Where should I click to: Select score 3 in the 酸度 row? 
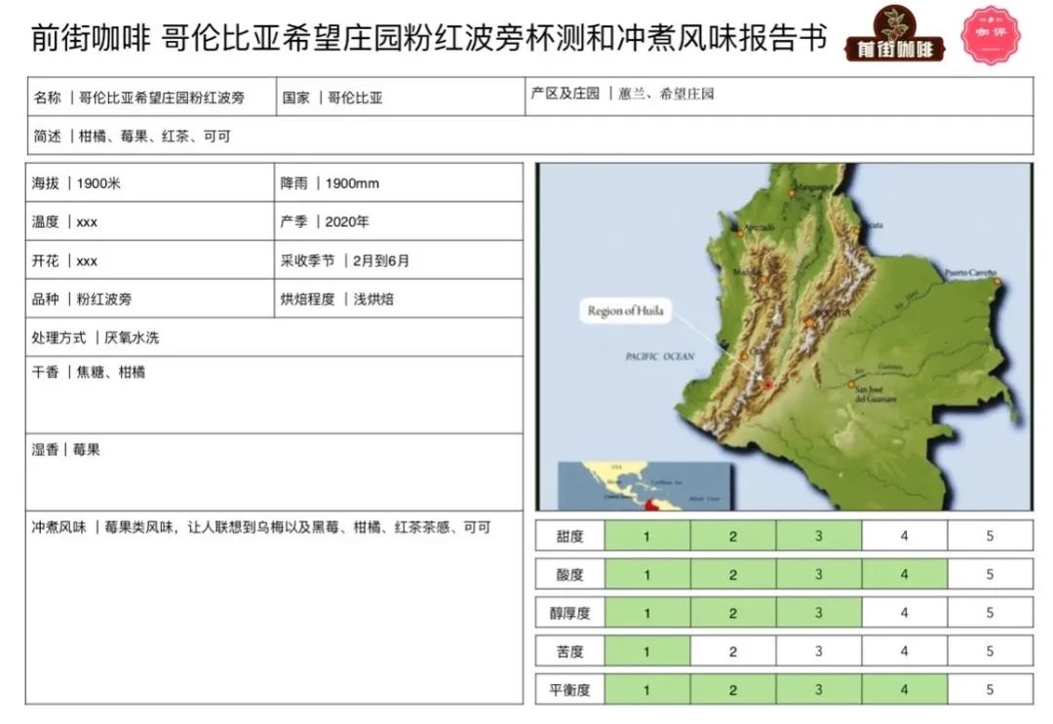point(819,574)
